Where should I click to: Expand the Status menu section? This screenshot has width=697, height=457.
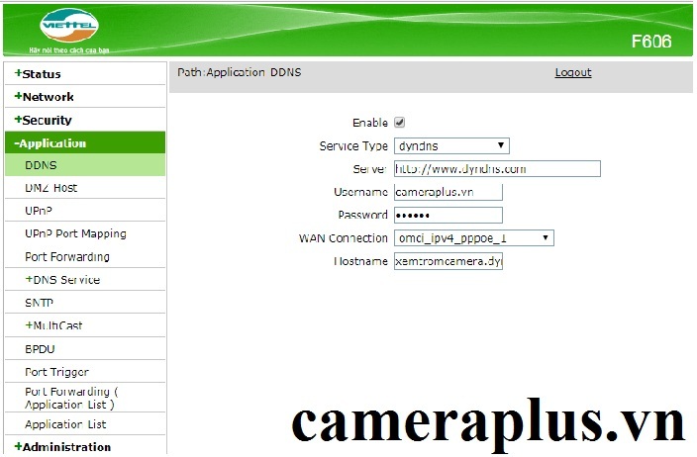tap(38, 74)
